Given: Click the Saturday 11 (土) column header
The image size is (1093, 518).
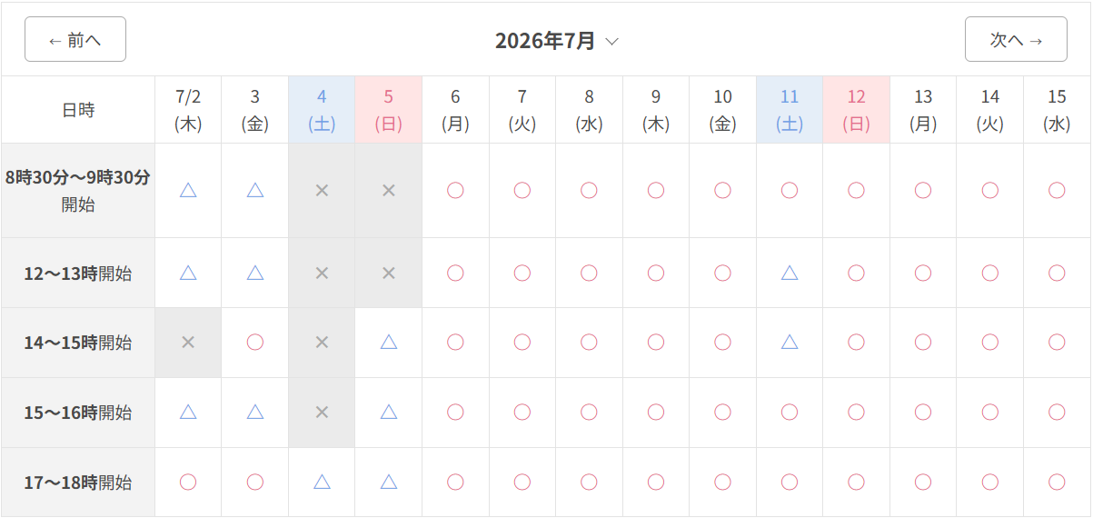Looking at the screenshot, I should 790,110.
